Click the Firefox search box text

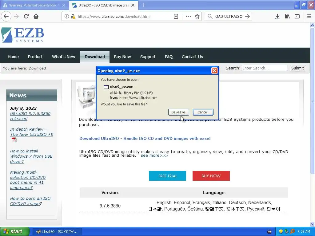(228, 17)
